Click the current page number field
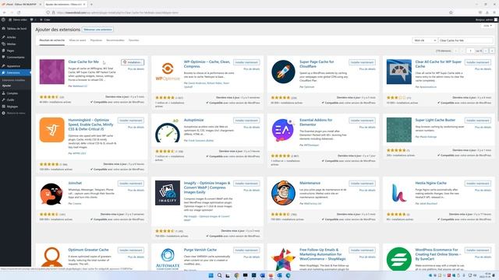The image size is (499, 280). pos(470,51)
